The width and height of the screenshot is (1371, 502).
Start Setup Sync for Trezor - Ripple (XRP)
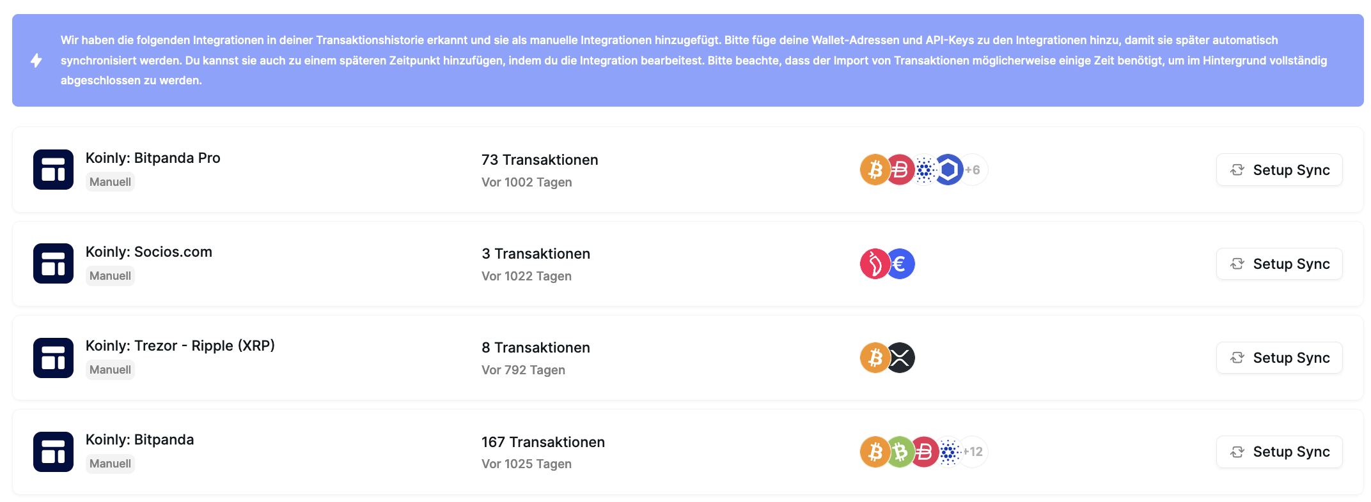coord(1279,358)
